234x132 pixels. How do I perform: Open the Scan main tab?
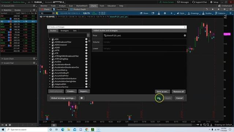point(71,6)
